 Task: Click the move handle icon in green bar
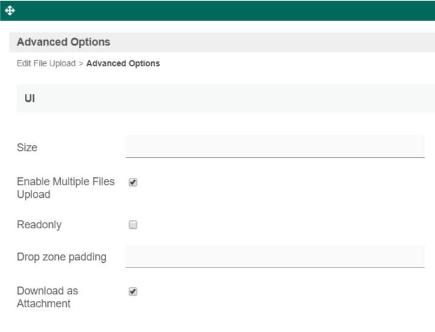pyautogui.click(x=7, y=10)
